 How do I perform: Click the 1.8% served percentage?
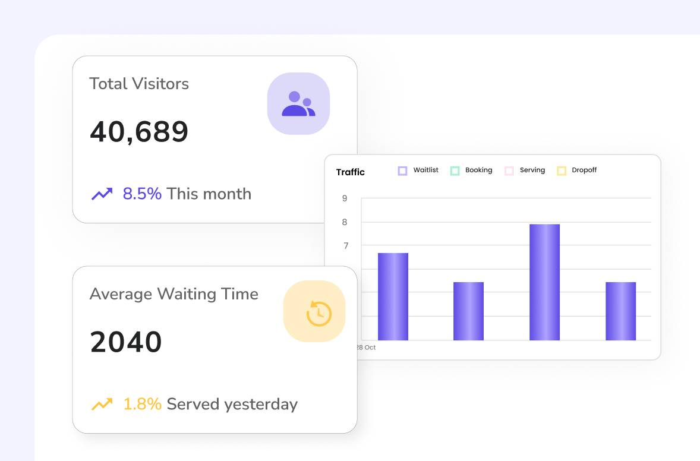(142, 405)
